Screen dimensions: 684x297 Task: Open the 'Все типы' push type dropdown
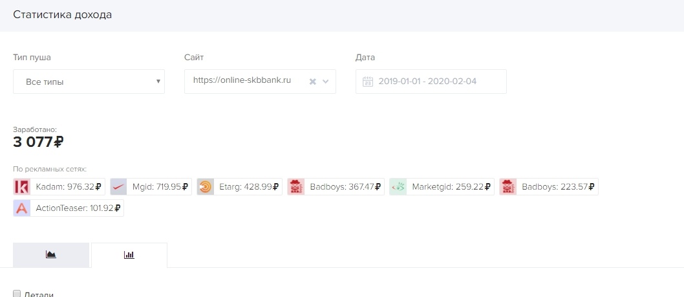pyautogui.click(x=89, y=82)
